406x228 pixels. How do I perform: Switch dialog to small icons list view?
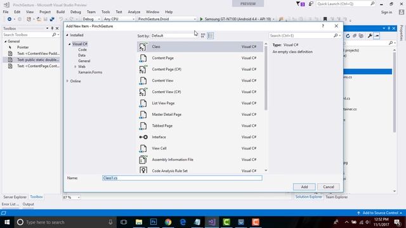point(210,35)
